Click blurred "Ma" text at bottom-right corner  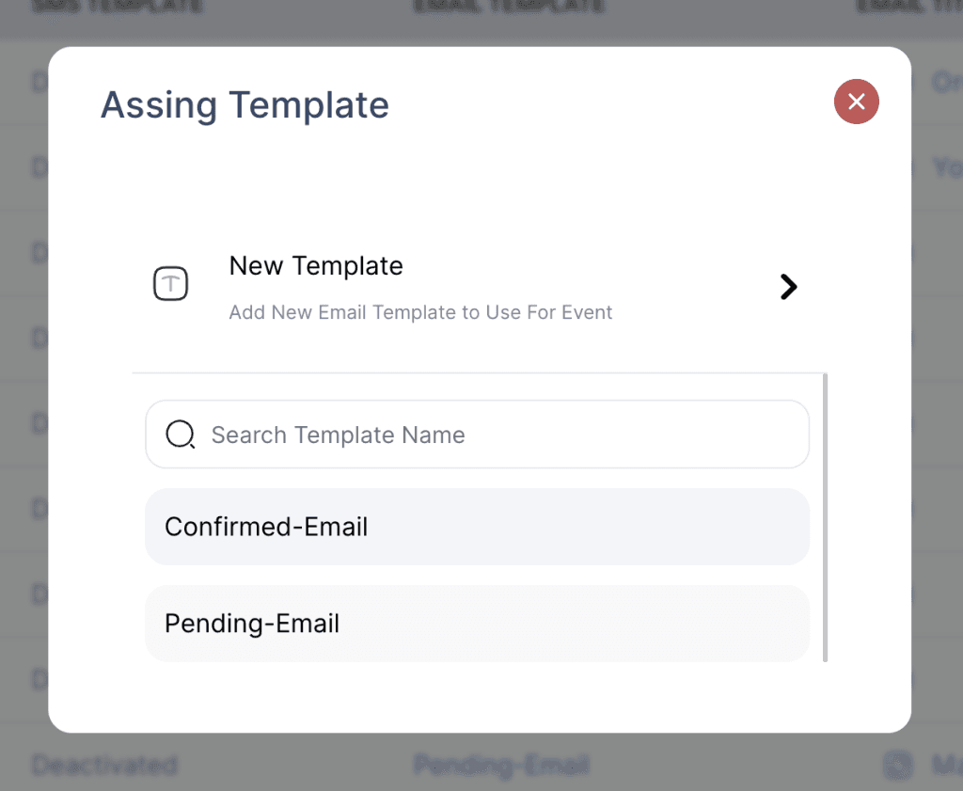945,765
